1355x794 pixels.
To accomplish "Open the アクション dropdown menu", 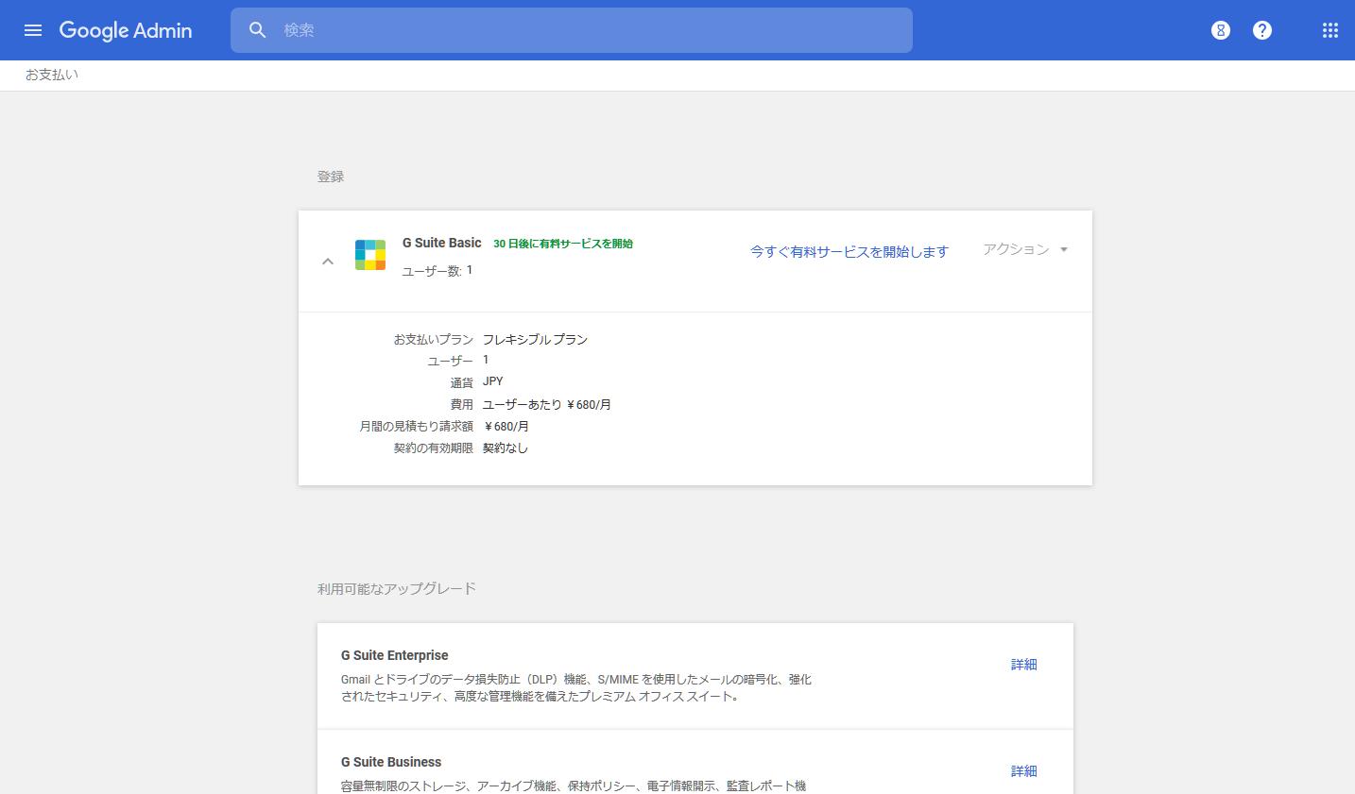I will 1025,249.
